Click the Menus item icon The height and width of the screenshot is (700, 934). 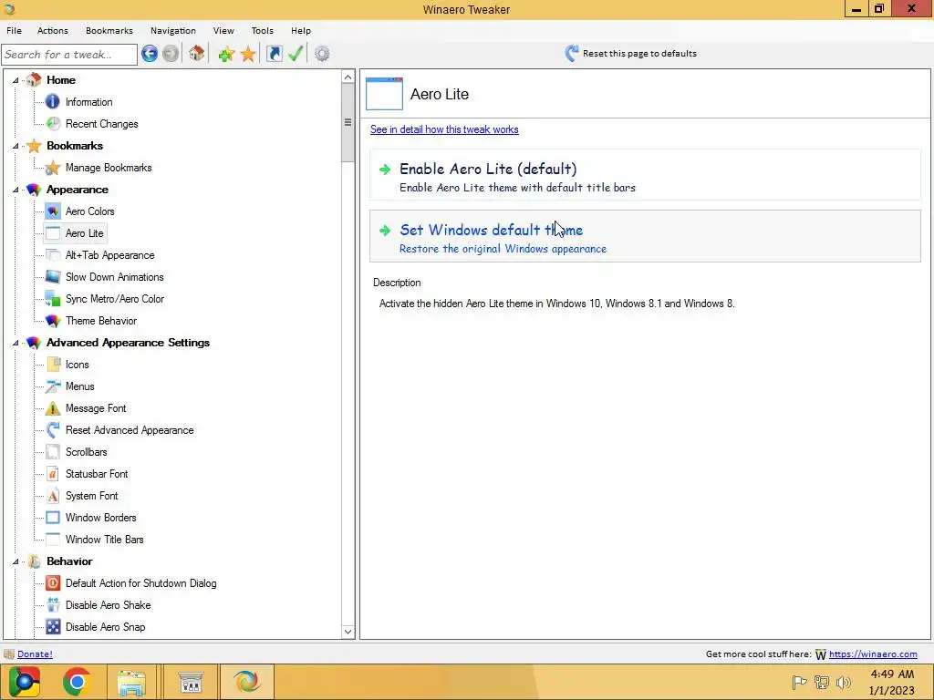53,386
